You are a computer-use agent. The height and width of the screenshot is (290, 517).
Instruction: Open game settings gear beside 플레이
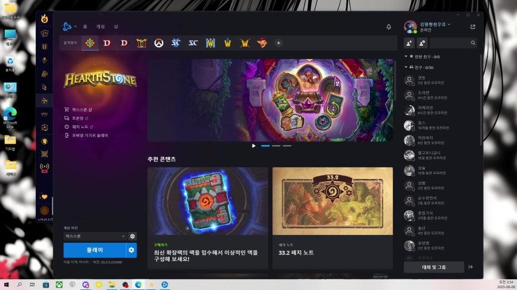(132, 250)
